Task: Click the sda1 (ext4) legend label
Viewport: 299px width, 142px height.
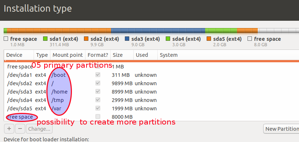Action: click(64, 39)
